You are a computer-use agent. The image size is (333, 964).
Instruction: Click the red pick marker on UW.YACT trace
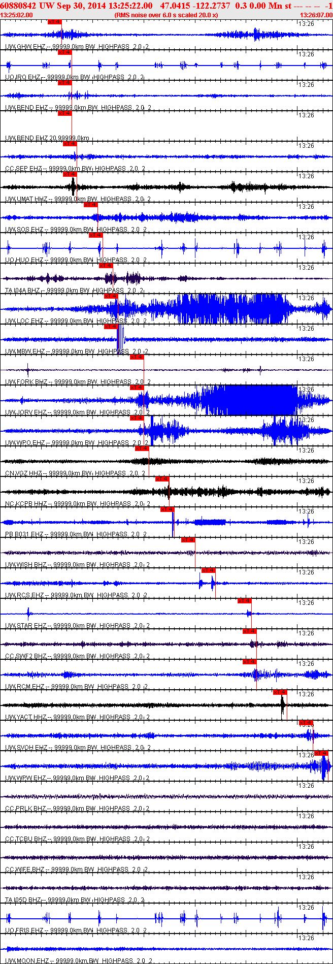[x=280, y=692]
